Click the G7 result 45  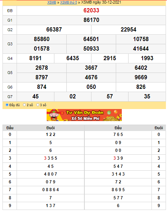35,97
